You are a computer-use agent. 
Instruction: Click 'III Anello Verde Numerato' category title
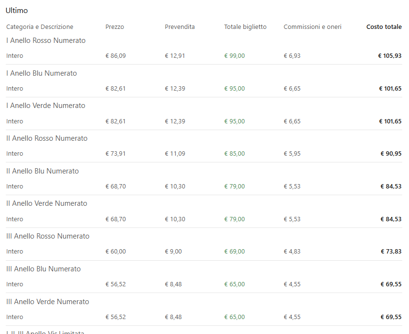click(48, 302)
